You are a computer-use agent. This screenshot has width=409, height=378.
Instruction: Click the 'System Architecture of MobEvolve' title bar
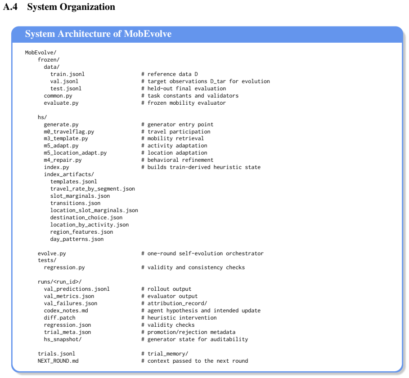click(x=207, y=34)
